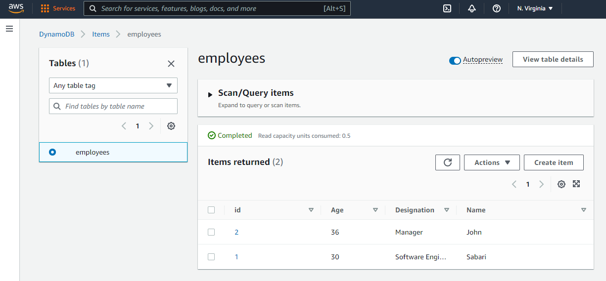Click the Age value 36
Viewport: 606px width, 281px height.
click(x=335, y=232)
